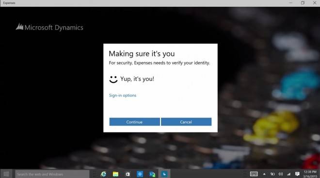
Task: Cancel the identity verification dialog
Action: pyautogui.click(x=186, y=122)
